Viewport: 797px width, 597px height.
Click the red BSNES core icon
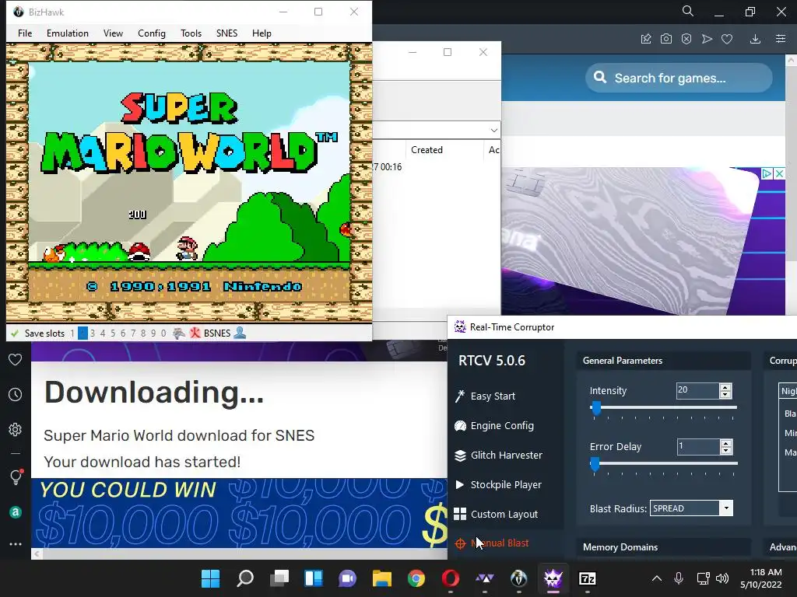click(195, 333)
